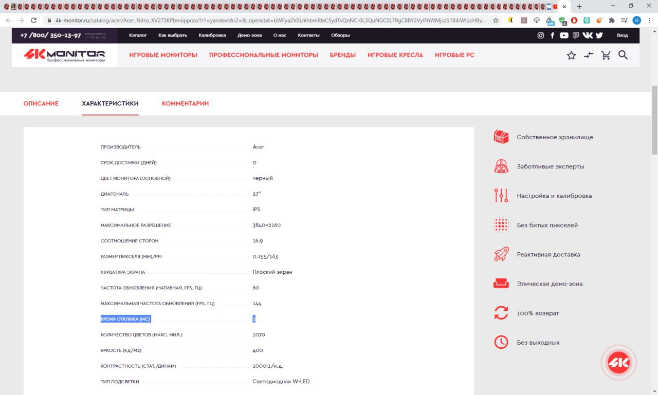Click the brightness value 400

pyautogui.click(x=258, y=350)
